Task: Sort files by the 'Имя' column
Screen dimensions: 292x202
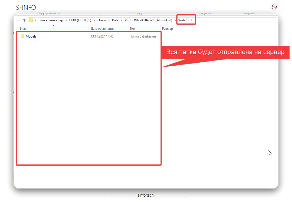Action: coord(23,29)
